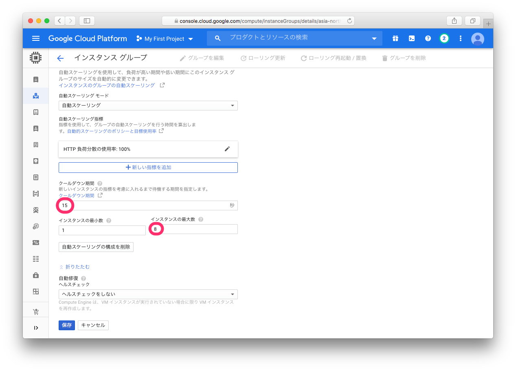
Task: Edit the HTTP 負荷分散 metric with pencil icon
Action: (227, 149)
